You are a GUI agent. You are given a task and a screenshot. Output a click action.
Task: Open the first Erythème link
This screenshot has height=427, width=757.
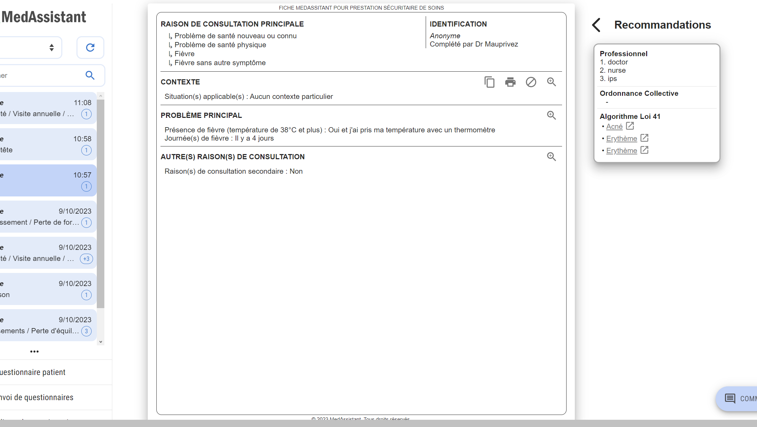click(621, 139)
